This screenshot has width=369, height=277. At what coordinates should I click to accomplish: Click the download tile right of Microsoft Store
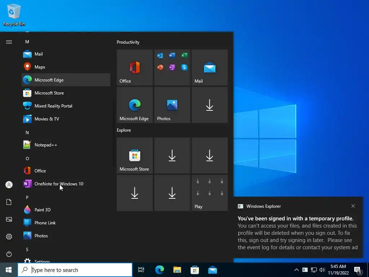point(172,155)
